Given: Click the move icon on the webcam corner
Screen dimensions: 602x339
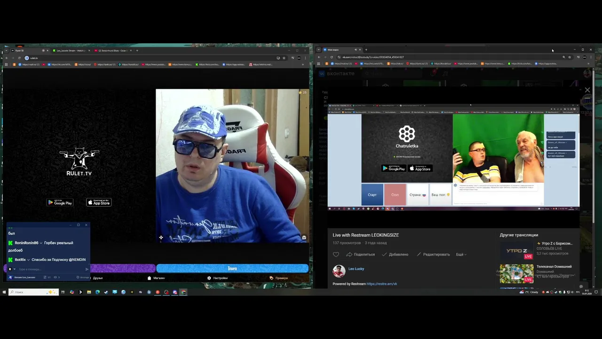Looking at the screenshot, I should pos(161,237).
